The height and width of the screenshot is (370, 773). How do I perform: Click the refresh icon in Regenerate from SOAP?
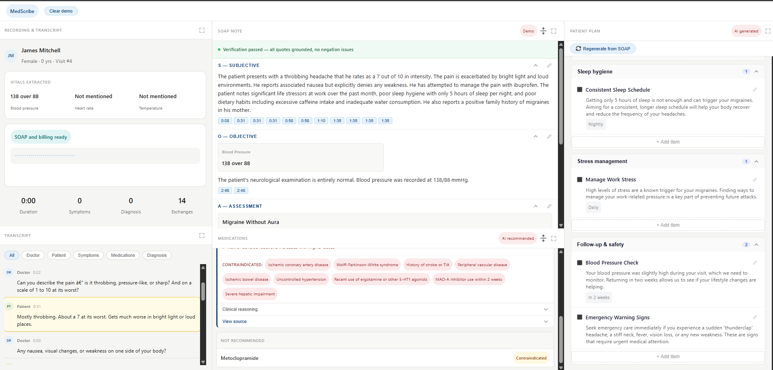click(x=578, y=49)
